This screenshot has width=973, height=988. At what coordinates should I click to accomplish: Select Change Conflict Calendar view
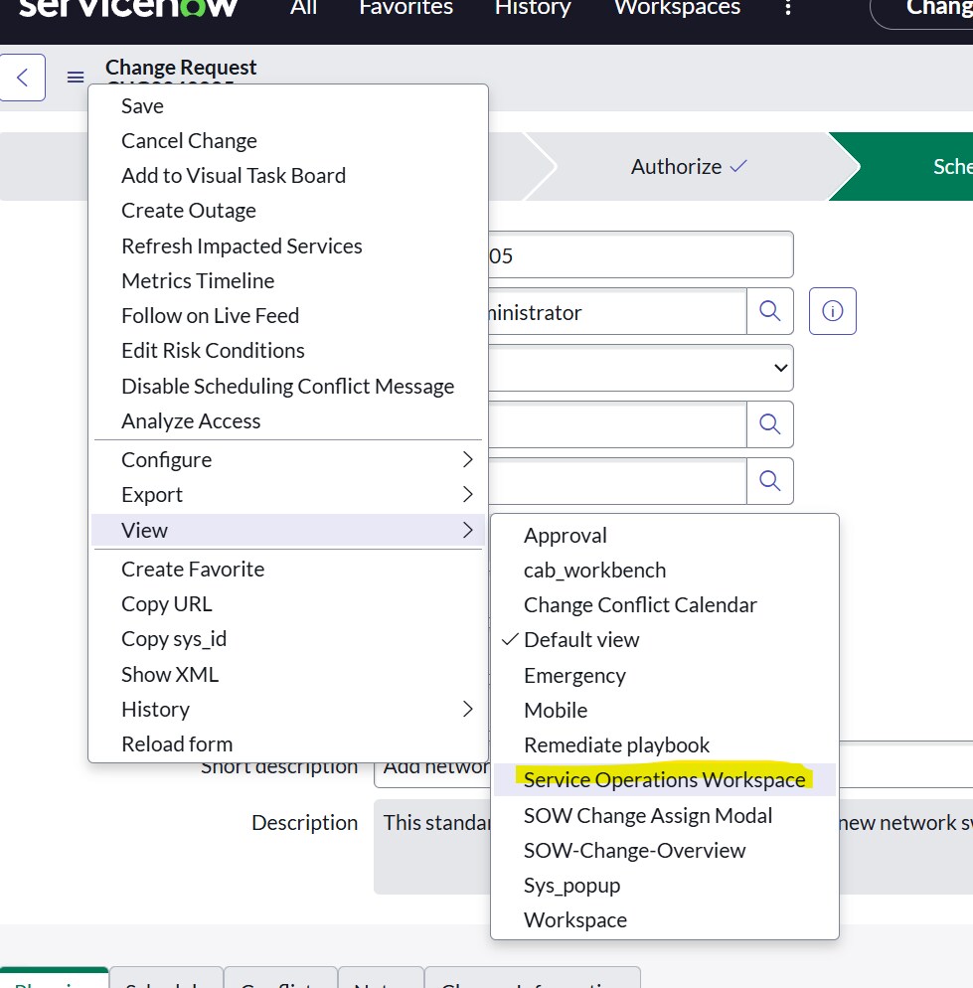tap(665, 605)
